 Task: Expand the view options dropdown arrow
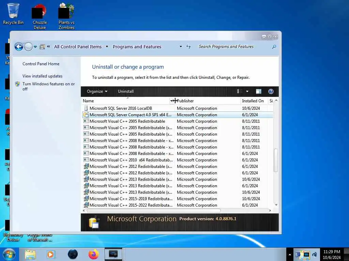[x=247, y=91]
